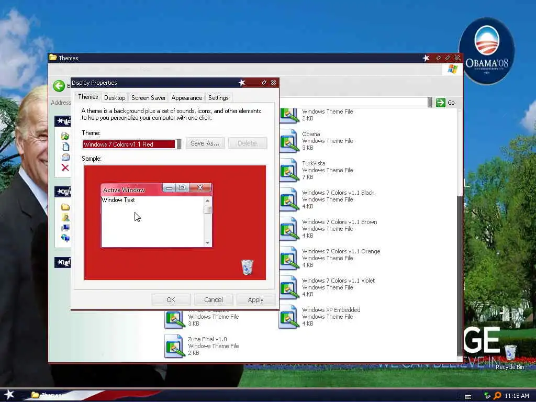
Task: Click the red sample preview area
Action: click(175, 222)
